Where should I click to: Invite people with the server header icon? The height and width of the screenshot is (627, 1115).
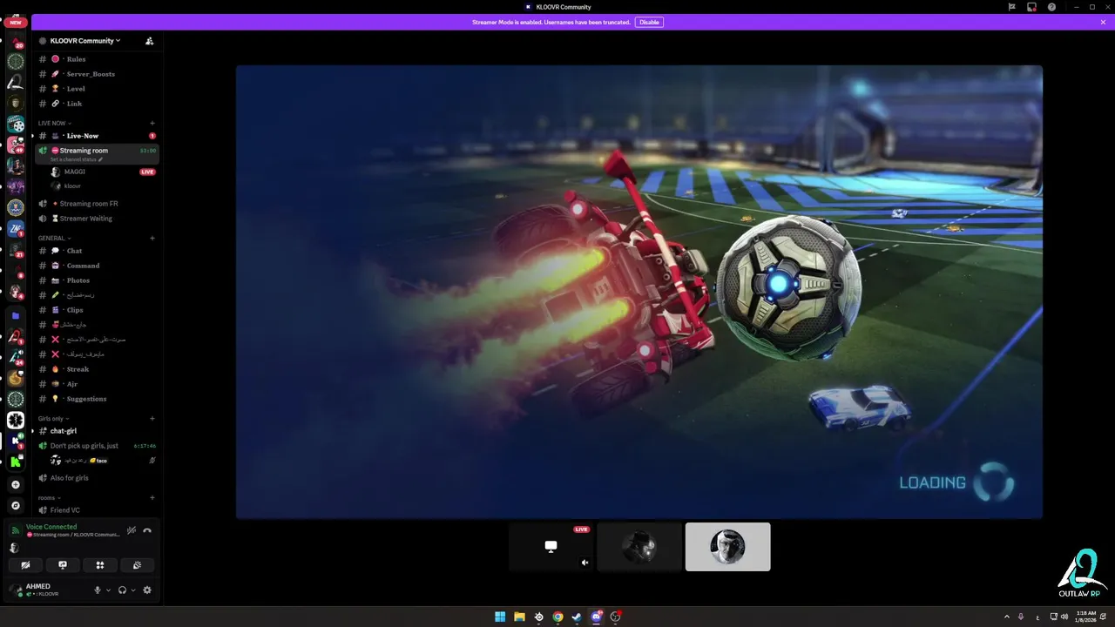coord(149,41)
